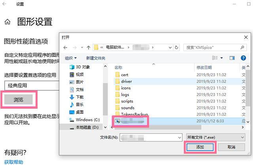Click the KMSpico search box

coord(215,47)
